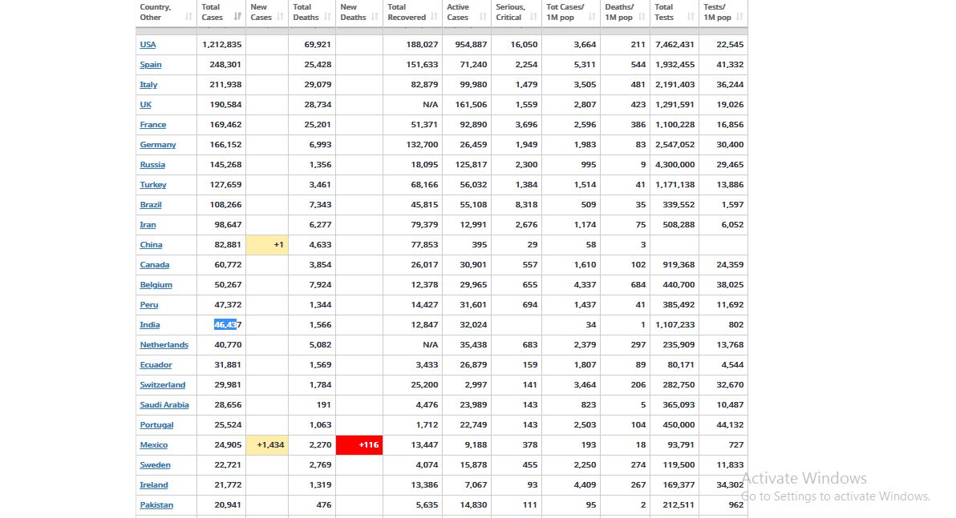Sort Active Cases column via arrow icon

coord(482,17)
